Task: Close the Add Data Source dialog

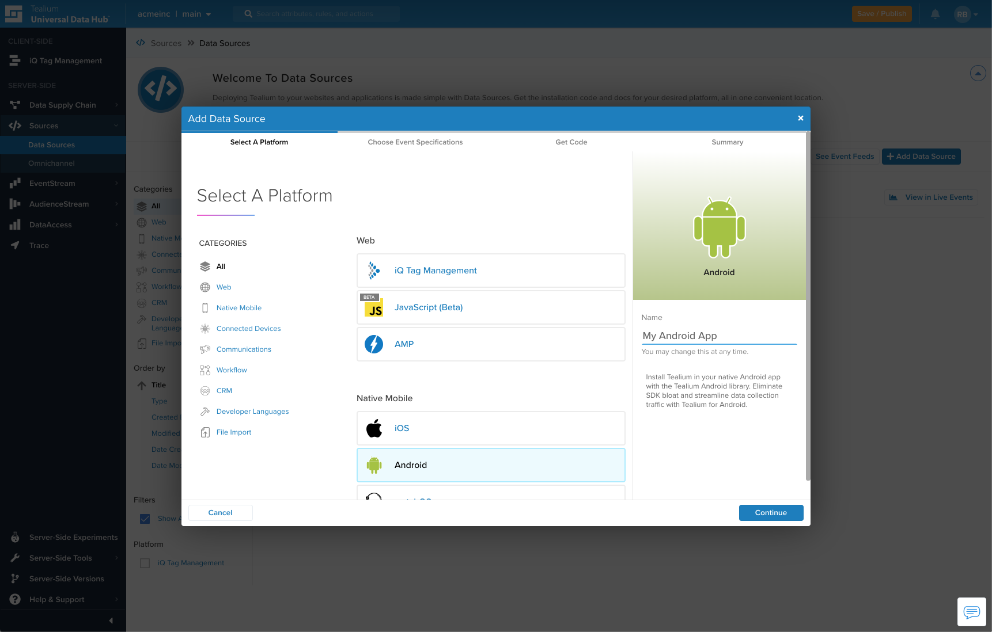Action: (801, 119)
